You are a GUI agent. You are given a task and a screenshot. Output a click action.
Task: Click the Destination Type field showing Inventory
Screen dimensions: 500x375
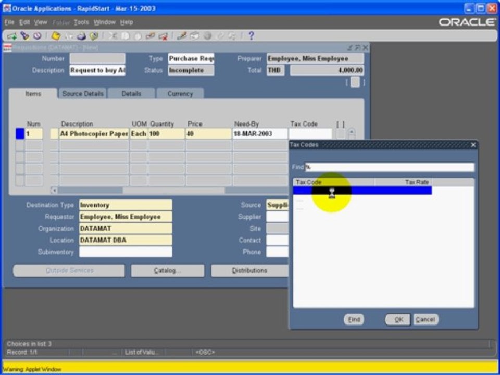pyautogui.click(x=126, y=205)
